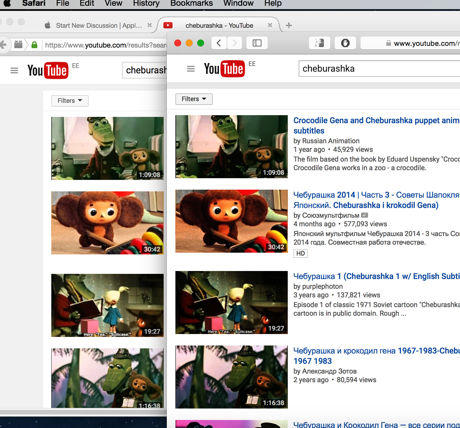Visit the Russian Animation channel
The image size is (460, 428).
click(331, 141)
